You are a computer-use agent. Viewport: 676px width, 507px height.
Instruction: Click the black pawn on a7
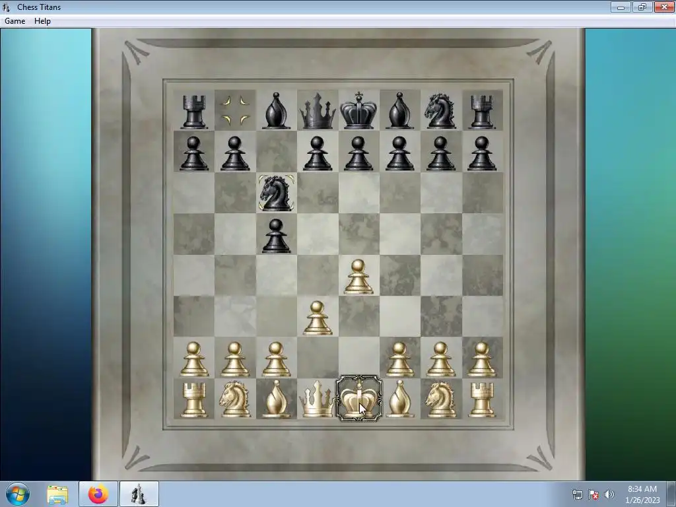pos(193,153)
